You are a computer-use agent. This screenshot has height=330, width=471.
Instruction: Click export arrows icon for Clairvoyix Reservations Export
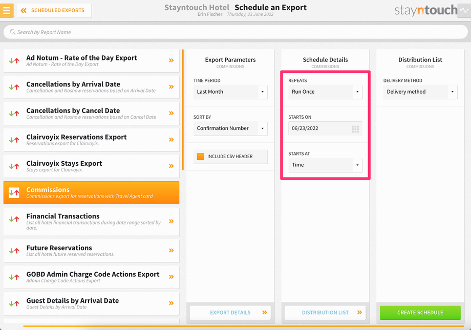pyautogui.click(x=14, y=140)
